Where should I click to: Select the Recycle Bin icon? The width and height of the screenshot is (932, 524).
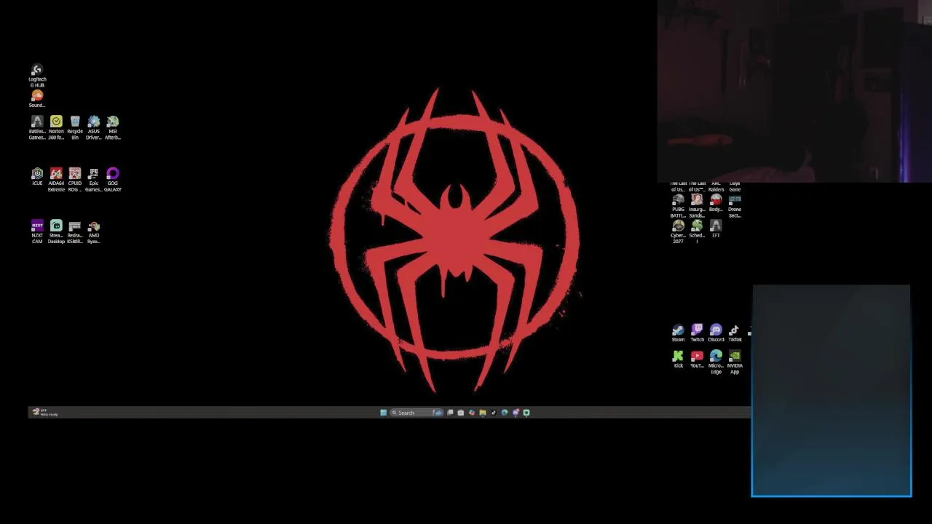click(75, 127)
